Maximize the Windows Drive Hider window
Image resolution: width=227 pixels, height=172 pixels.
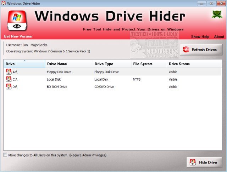pyautogui.click(x=211, y=3)
